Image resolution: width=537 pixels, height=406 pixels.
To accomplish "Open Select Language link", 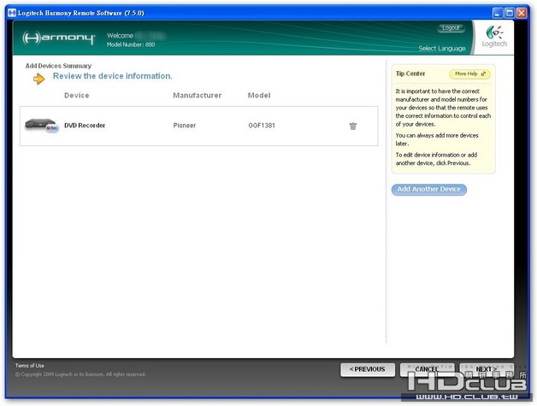I will pyautogui.click(x=442, y=48).
